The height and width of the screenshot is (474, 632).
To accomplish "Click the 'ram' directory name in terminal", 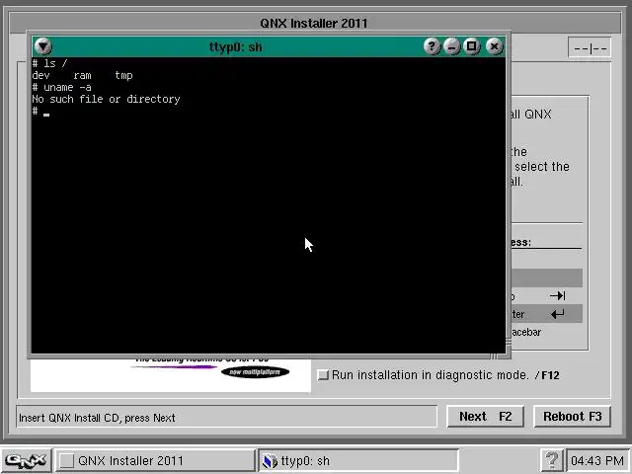I will click(x=82, y=75).
